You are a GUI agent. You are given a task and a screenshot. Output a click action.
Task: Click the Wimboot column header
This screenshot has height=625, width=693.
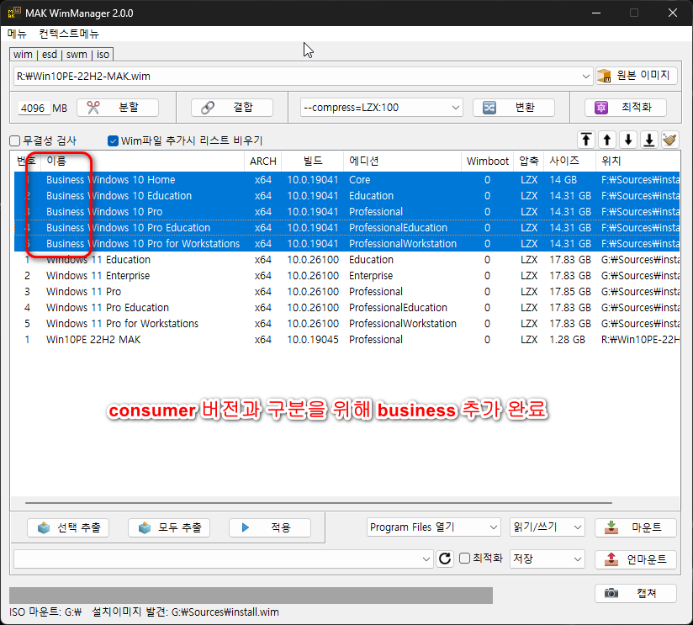coord(488,161)
